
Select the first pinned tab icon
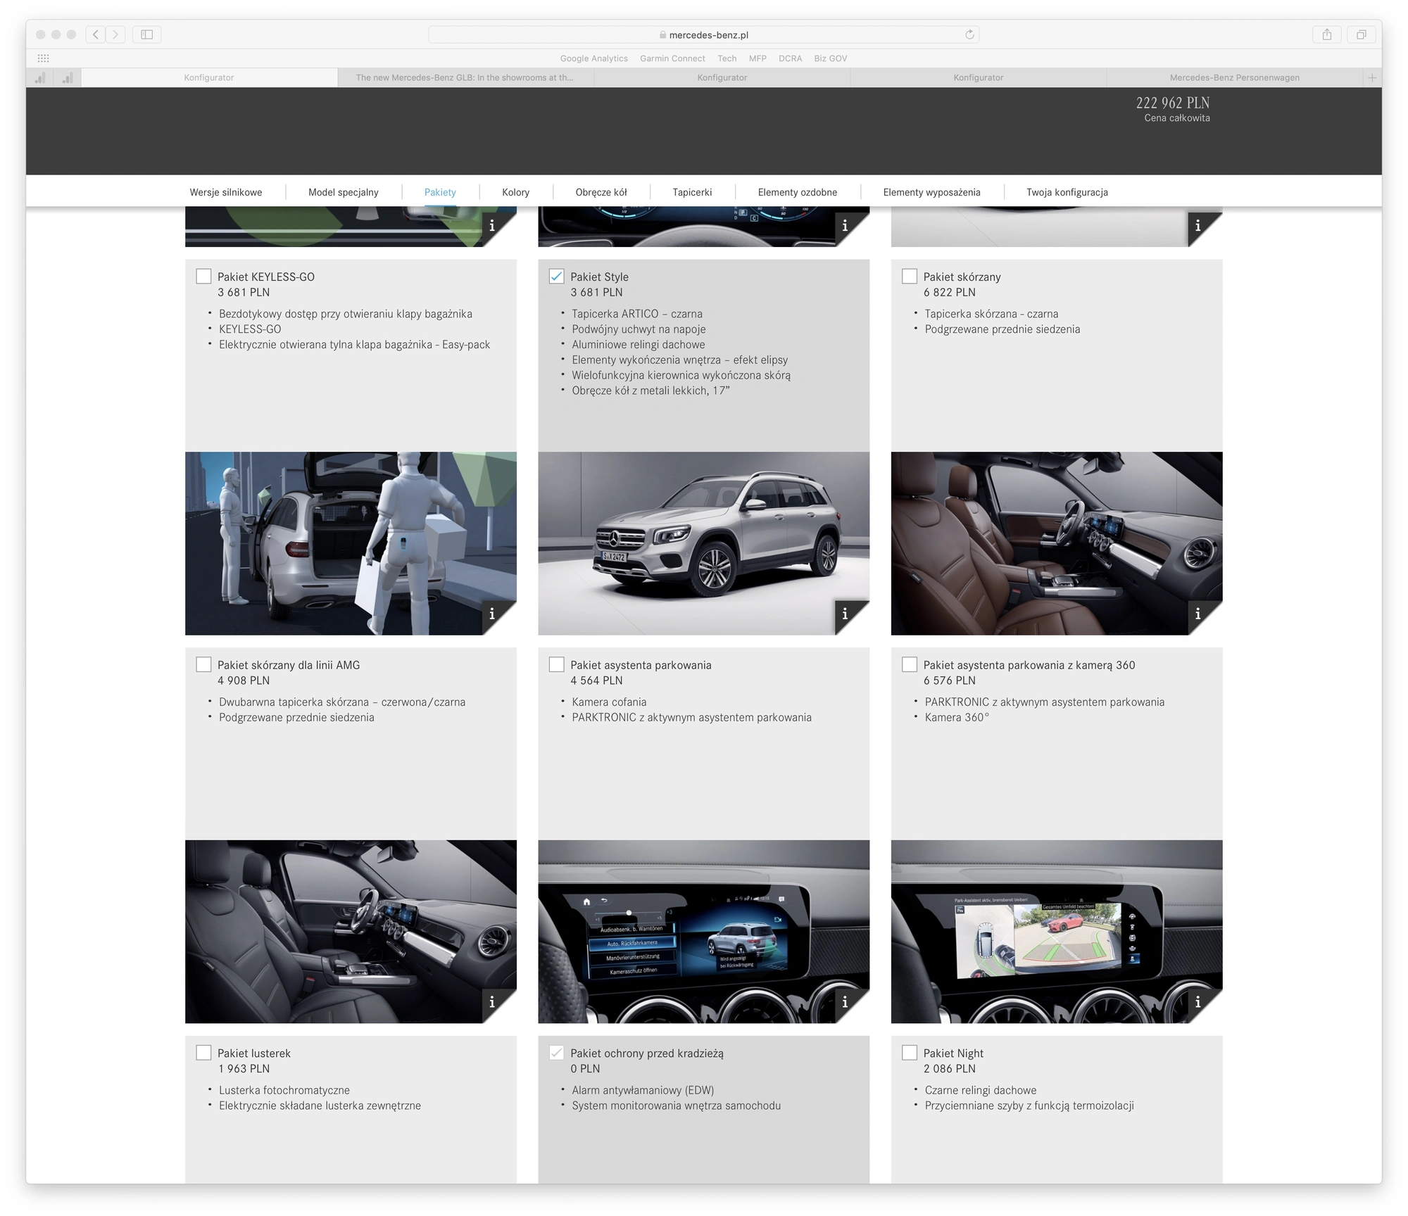click(40, 77)
